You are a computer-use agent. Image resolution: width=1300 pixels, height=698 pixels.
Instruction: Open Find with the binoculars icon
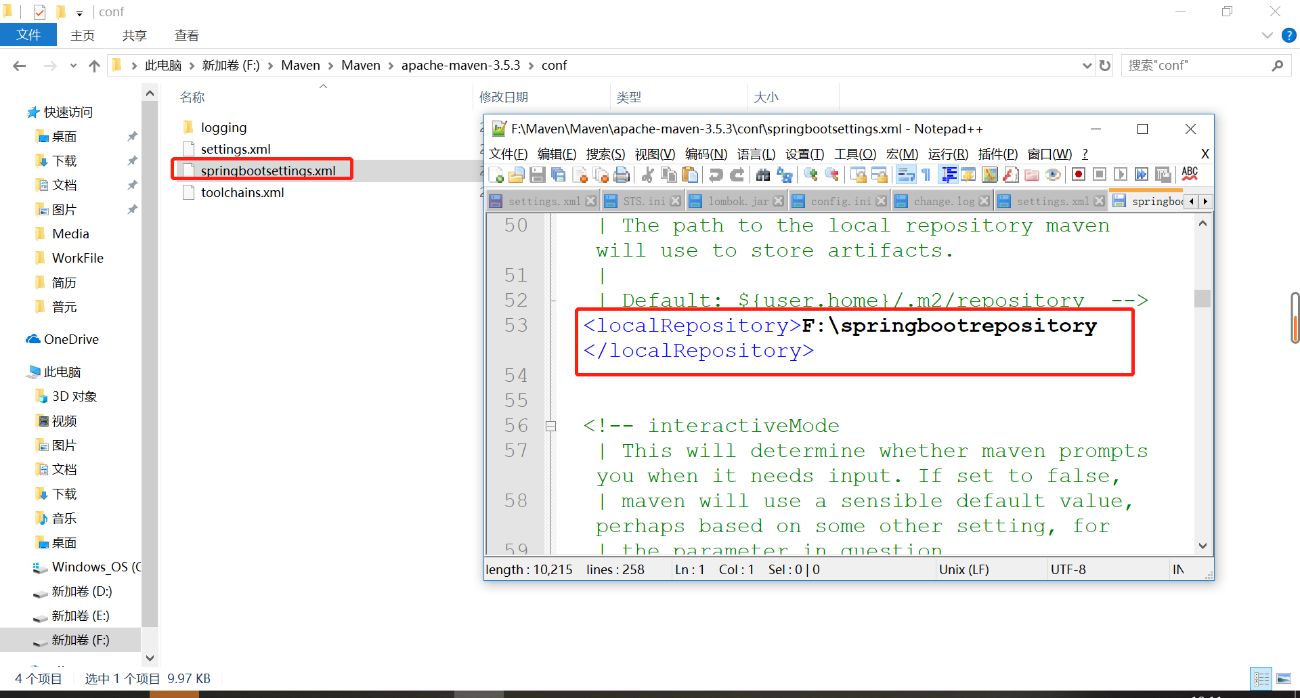763,175
